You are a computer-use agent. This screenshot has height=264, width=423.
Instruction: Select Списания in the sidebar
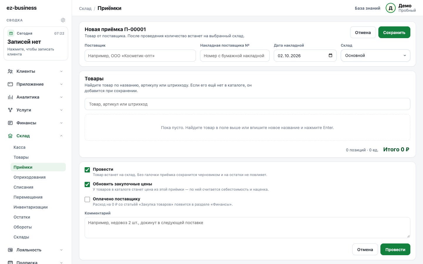(38, 187)
